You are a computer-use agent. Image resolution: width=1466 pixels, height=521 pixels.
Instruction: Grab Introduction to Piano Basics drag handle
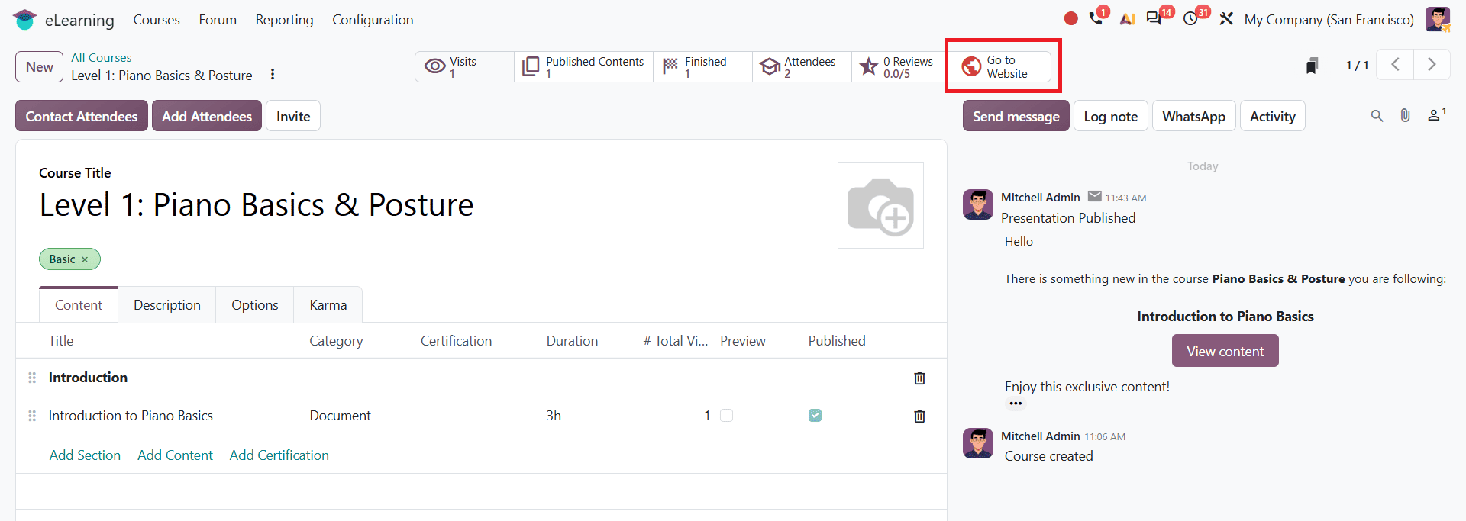32,416
